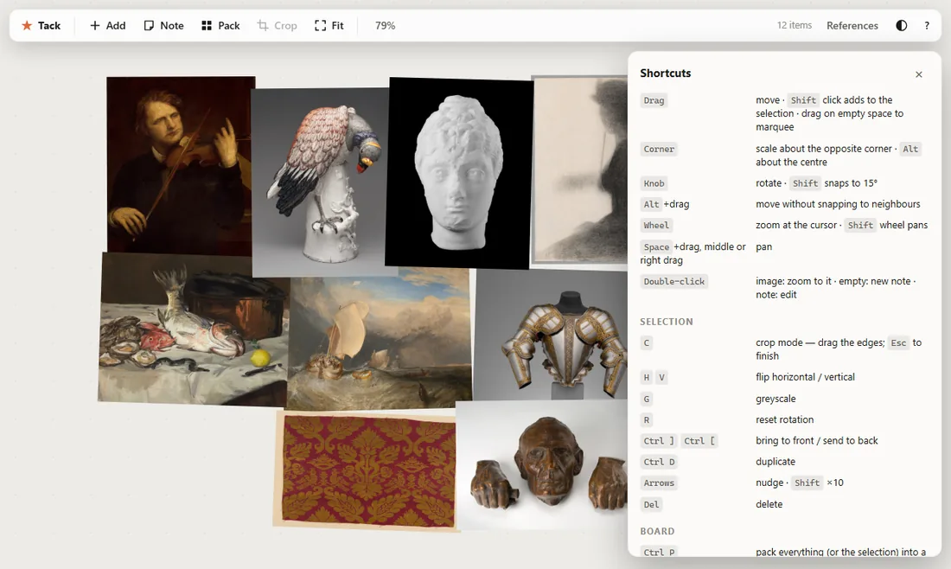Click the Knob key label

pos(654,184)
